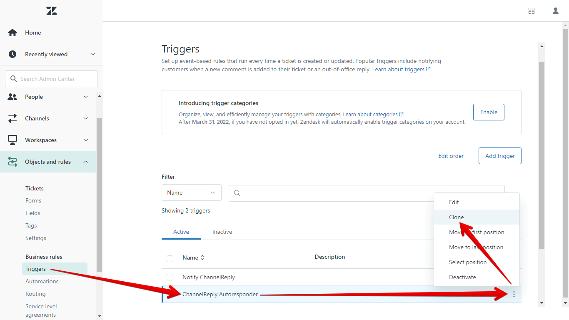Click the Edit order link

click(x=451, y=156)
